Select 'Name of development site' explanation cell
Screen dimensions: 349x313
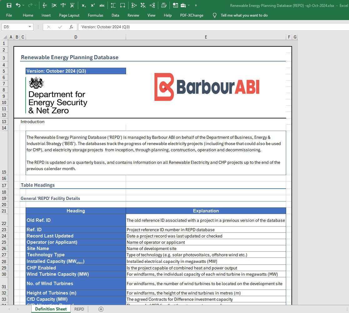206,248
